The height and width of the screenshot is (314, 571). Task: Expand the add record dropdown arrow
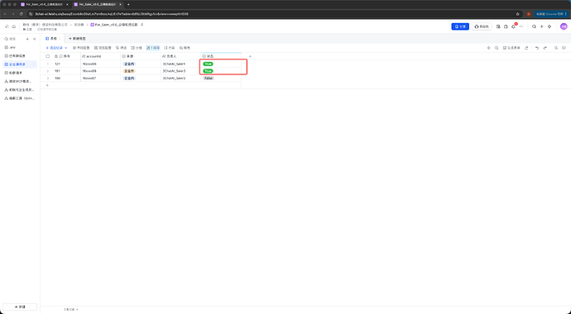[66, 48]
